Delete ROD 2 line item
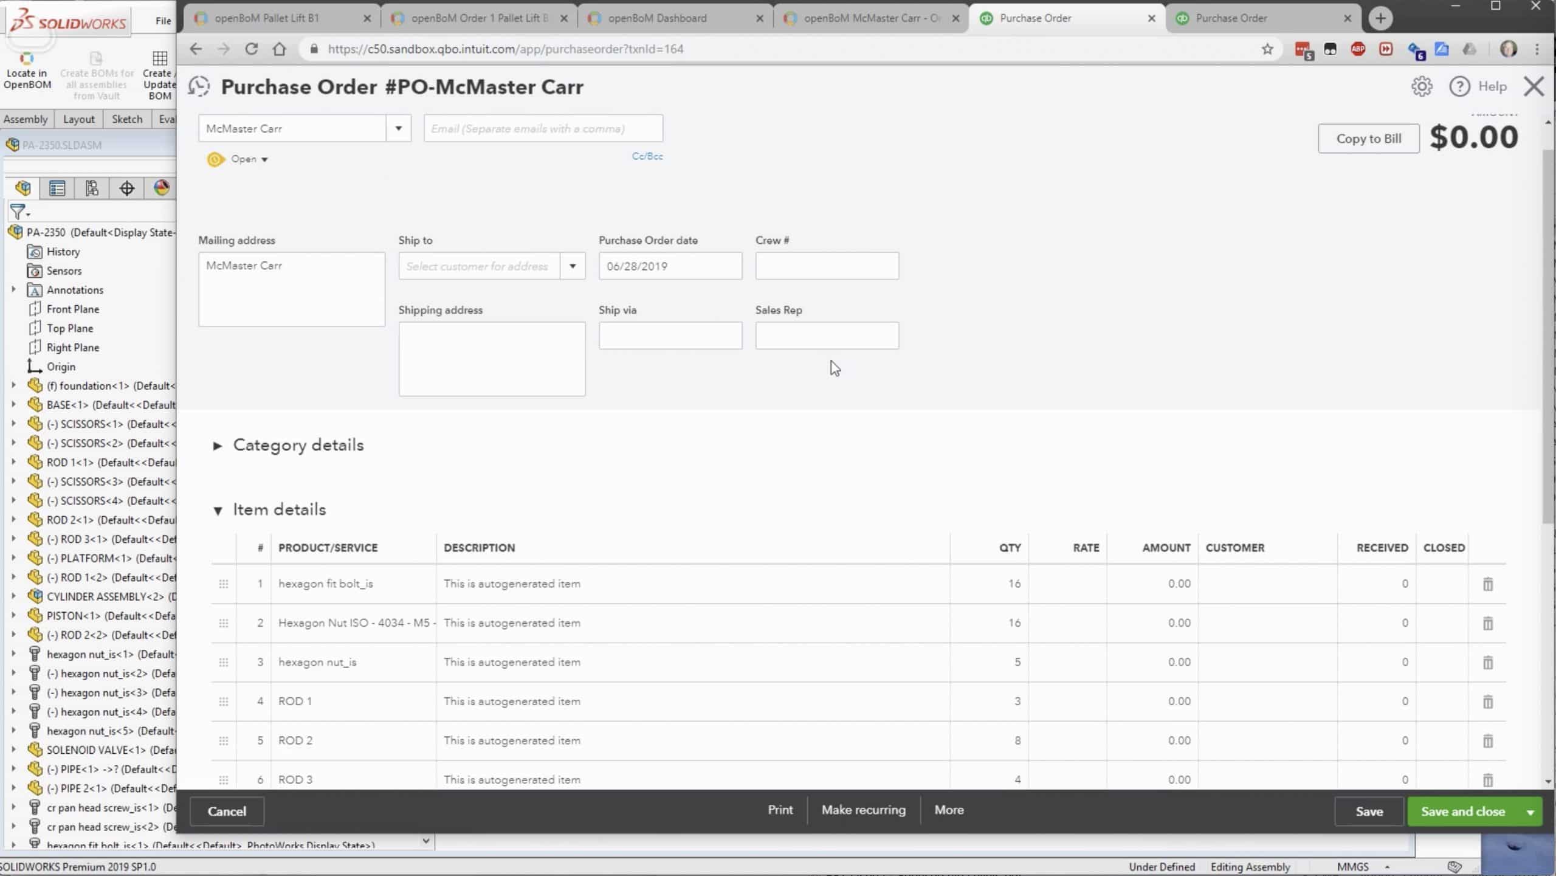Screen dimensions: 1556x876 (1487, 741)
